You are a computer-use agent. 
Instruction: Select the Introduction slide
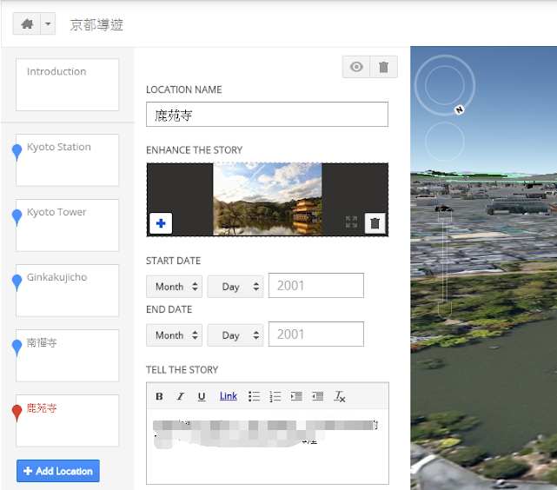[x=67, y=84]
